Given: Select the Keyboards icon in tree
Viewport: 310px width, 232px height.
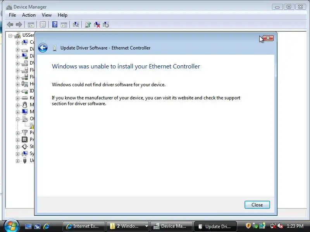Looking at the screenshot, I should click(25, 98).
